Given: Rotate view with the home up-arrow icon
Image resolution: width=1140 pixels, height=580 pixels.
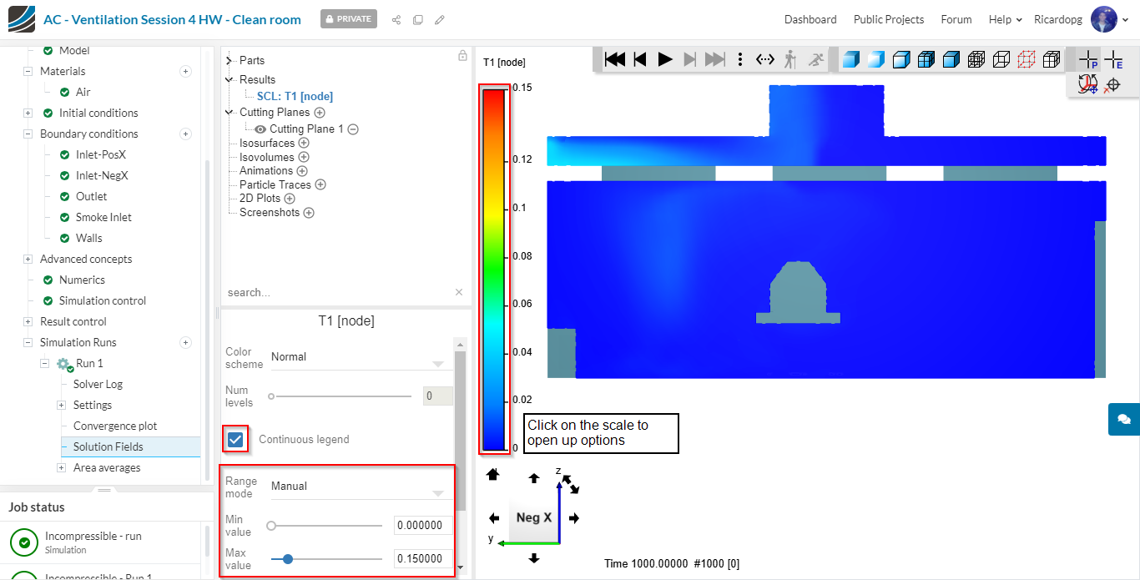Looking at the screenshot, I should [492, 474].
